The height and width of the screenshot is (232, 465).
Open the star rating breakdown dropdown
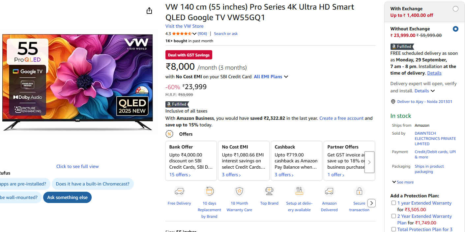click(194, 34)
